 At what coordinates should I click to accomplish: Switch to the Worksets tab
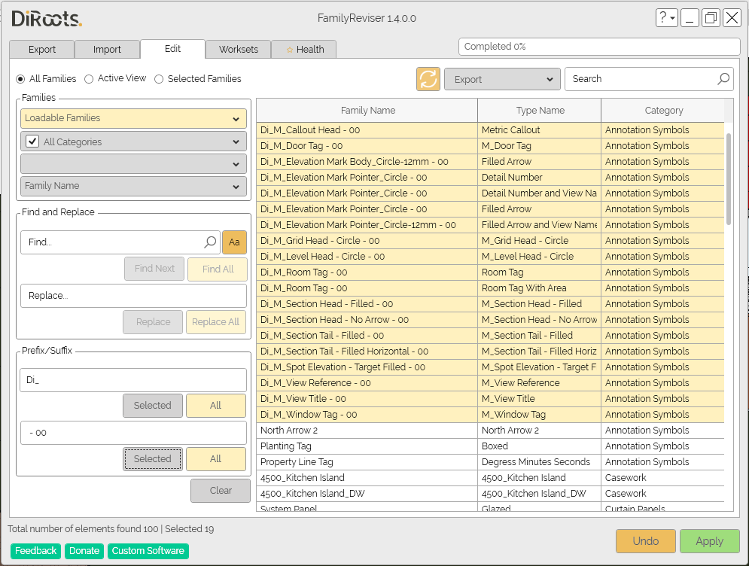(238, 50)
